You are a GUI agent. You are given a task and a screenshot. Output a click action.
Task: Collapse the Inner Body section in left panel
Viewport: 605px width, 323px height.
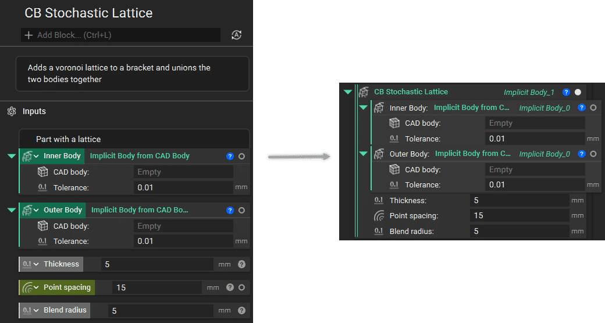click(11, 156)
